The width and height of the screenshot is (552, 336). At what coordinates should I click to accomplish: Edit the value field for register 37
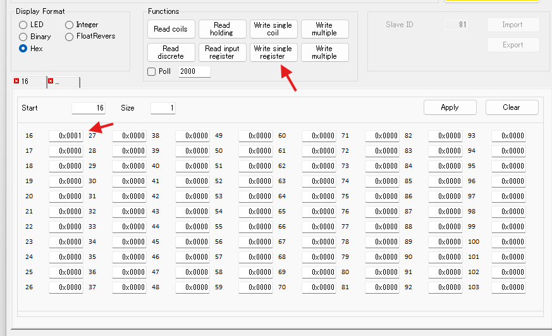point(129,287)
